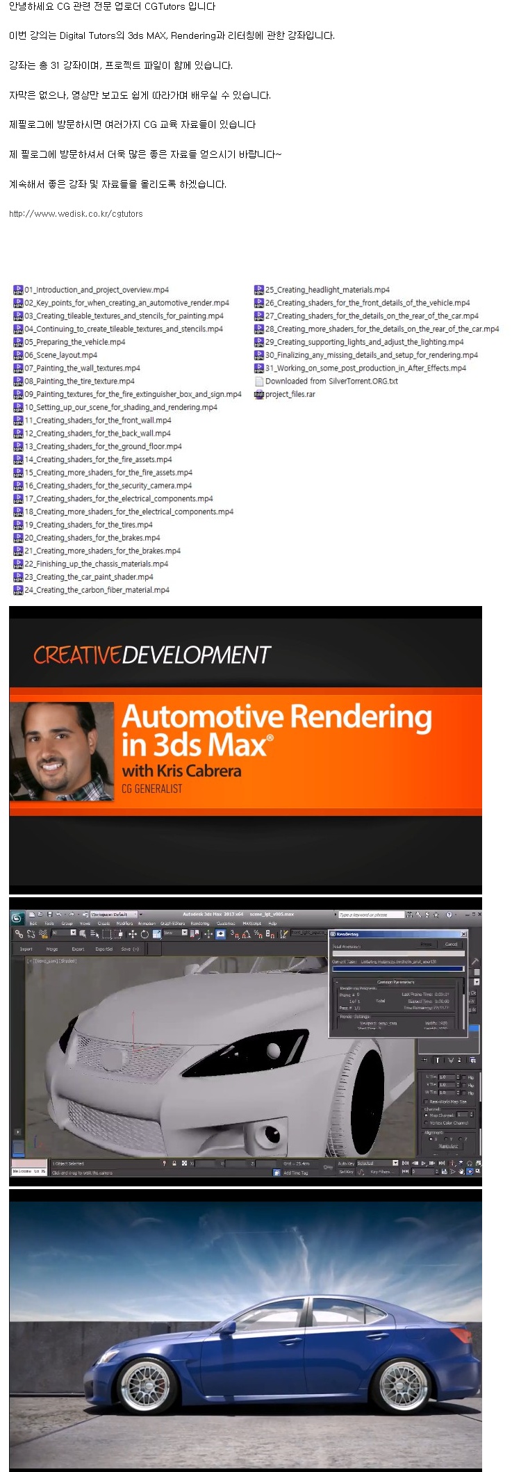
Task: Click the MP4 icon beside 17_Creating_shaders_for_the_electrical_components.mp4
Action: pos(19,499)
